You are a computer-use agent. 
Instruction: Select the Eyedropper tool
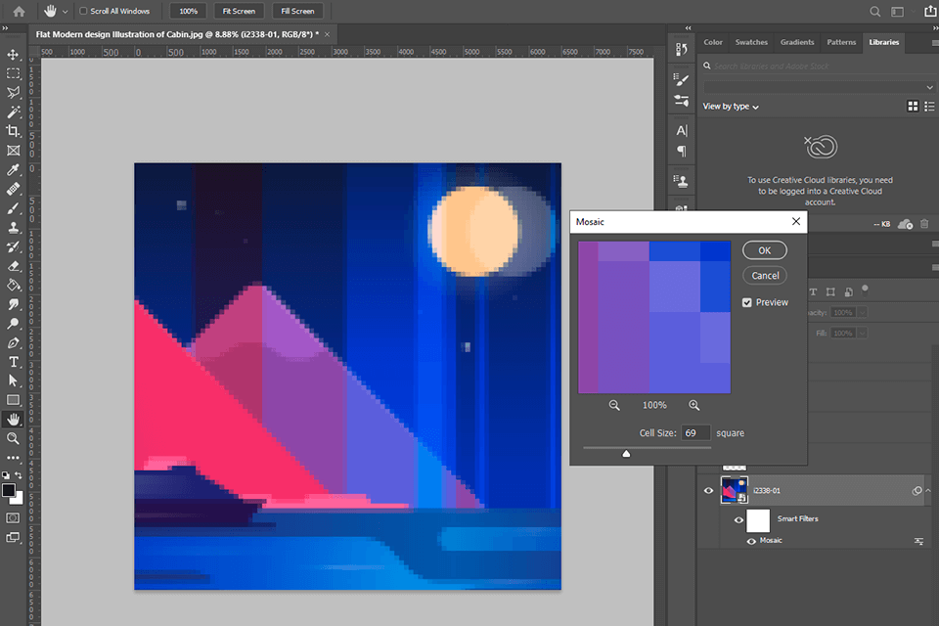click(x=14, y=169)
